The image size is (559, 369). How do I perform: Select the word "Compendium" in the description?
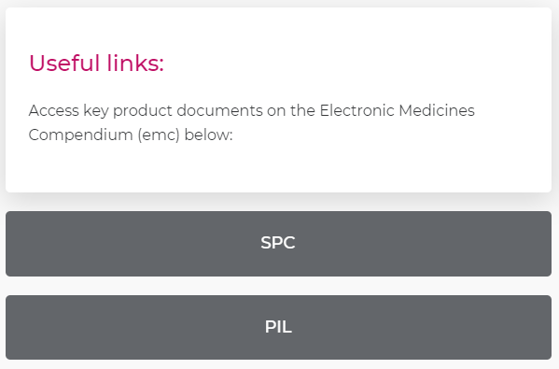coord(80,135)
